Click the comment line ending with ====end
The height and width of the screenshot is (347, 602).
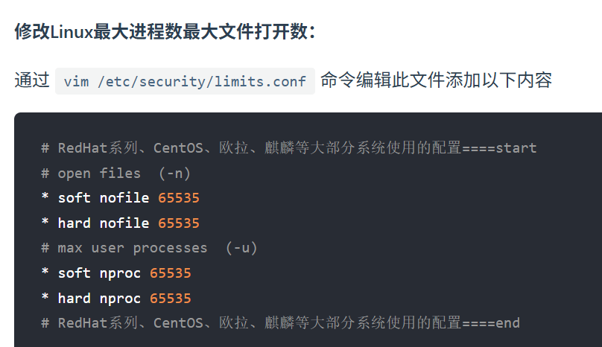tap(280, 322)
